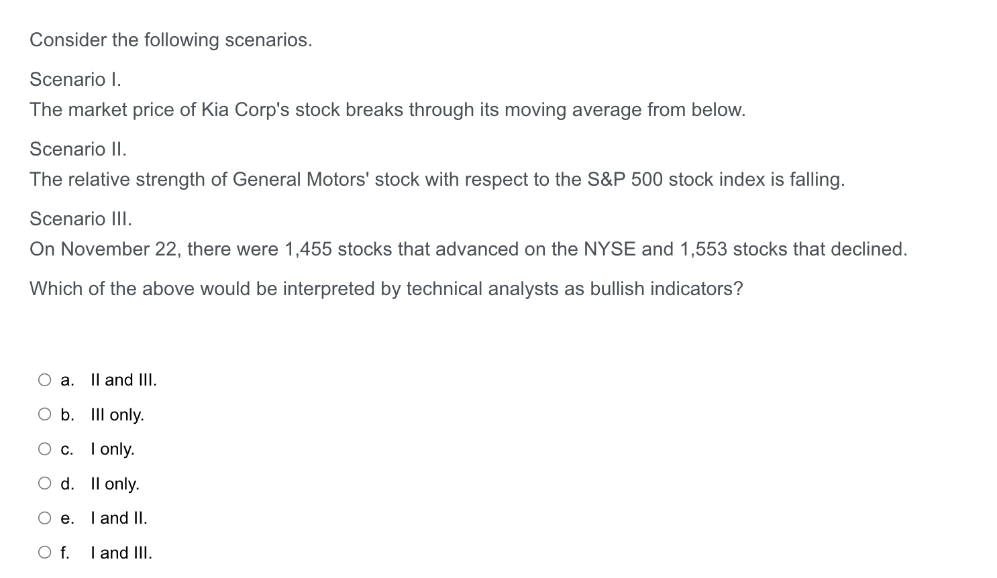Click the 'I and II.' answer label

(x=119, y=518)
